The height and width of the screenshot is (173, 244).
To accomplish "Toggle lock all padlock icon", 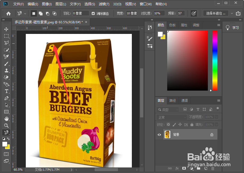I will (192, 125).
